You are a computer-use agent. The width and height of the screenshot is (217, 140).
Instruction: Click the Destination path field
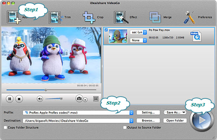point(78,121)
